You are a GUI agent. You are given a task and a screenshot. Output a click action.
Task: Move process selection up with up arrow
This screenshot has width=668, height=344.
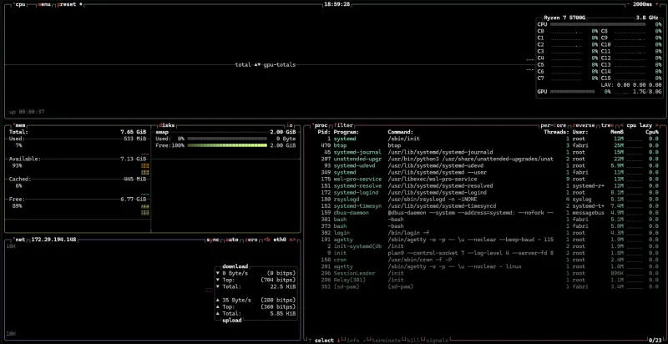(309, 340)
